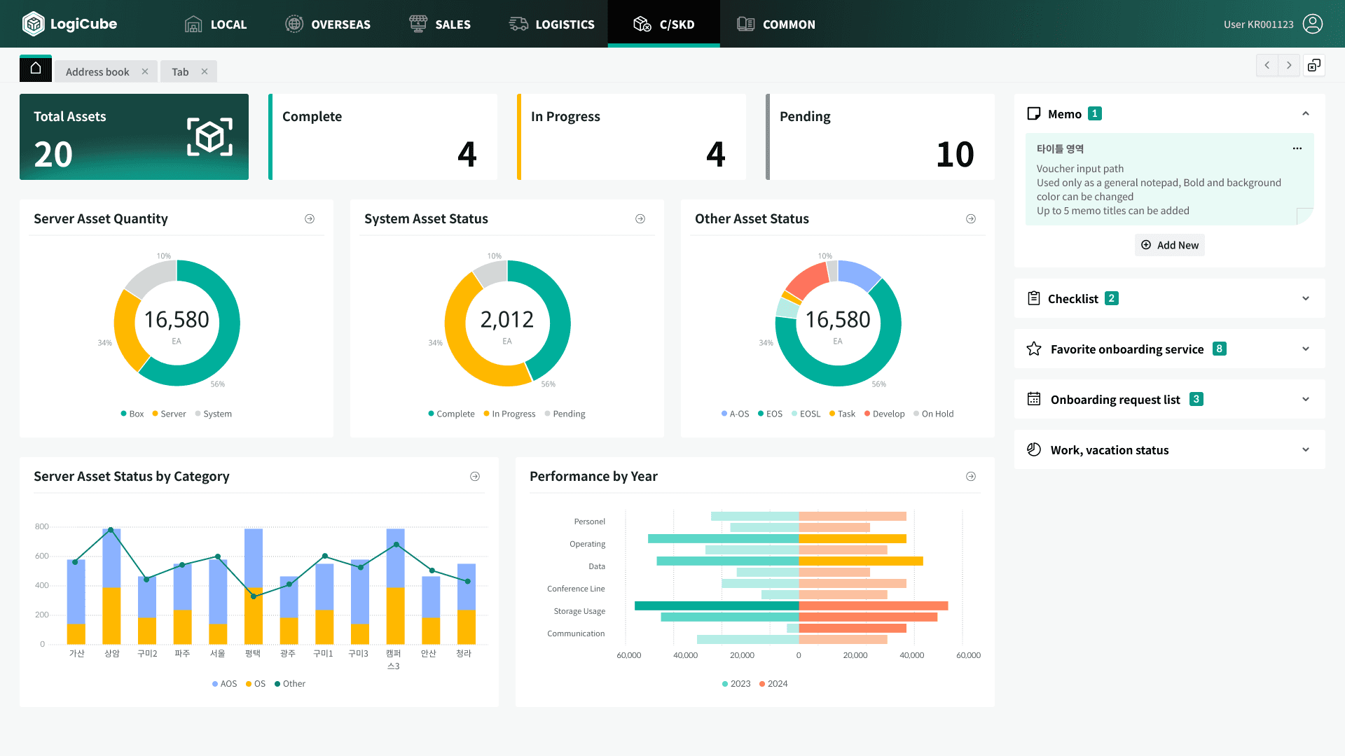The height and width of the screenshot is (756, 1345).
Task: Go to previous tab with left arrow
Action: 1267,65
